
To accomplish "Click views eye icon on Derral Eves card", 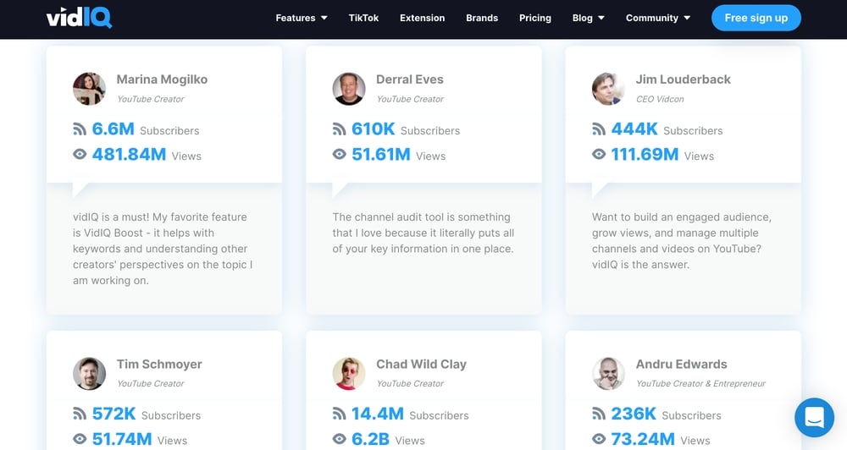I will pyautogui.click(x=340, y=154).
